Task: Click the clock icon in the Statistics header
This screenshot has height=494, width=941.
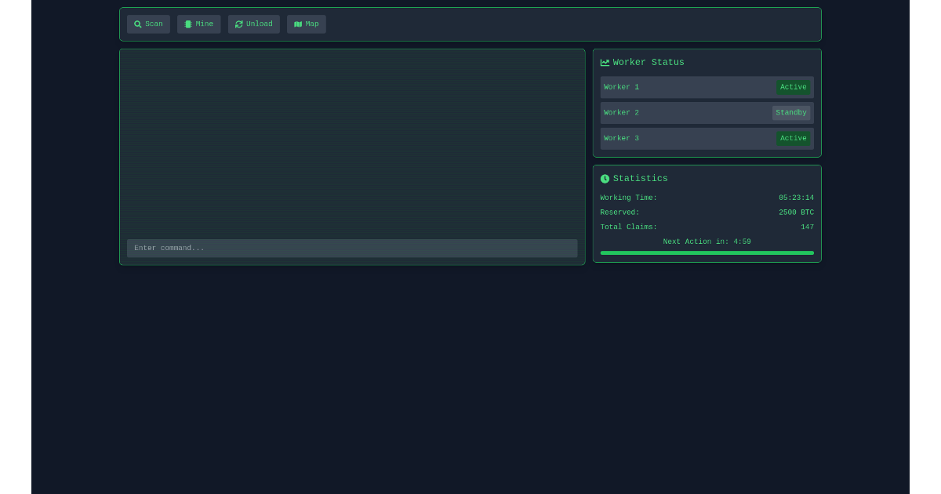Action: (605, 179)
